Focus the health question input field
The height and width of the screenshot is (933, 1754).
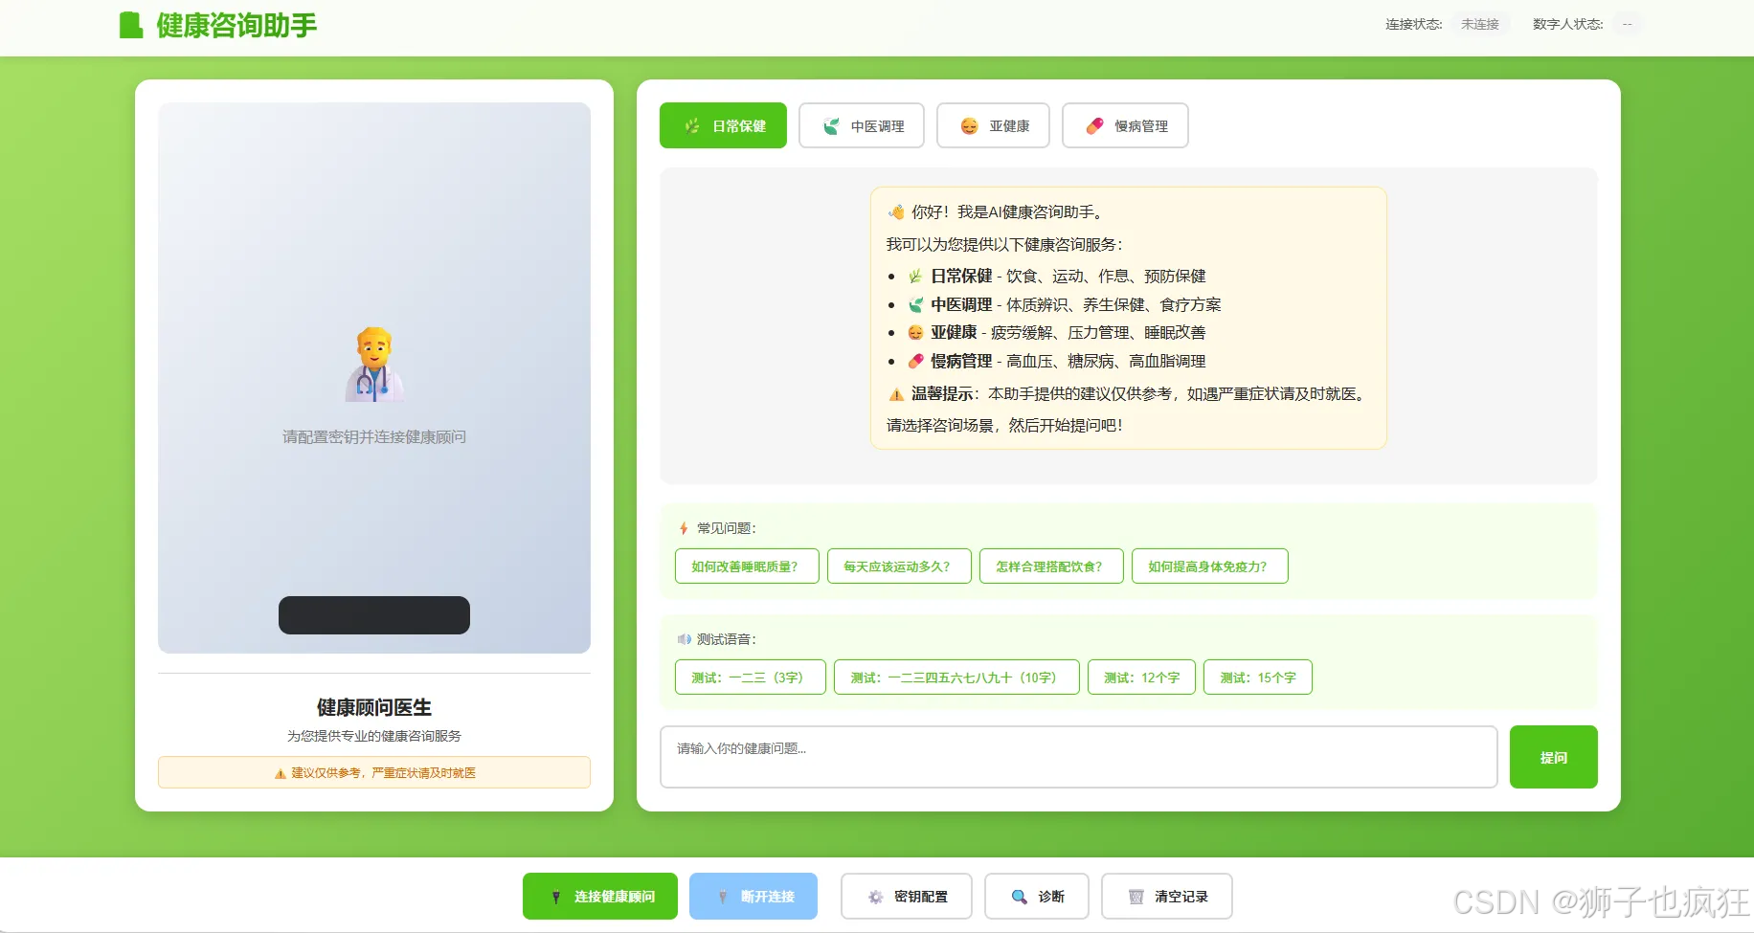point(1078,757)
